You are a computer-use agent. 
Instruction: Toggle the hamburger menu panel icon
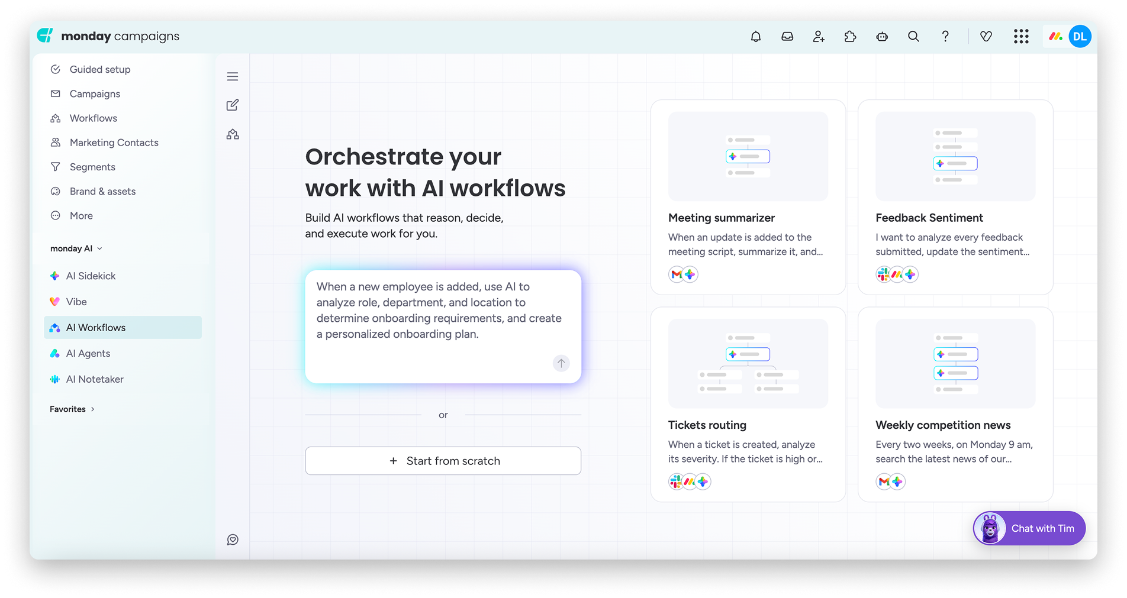pyautogui.click(x=233, y=76)
